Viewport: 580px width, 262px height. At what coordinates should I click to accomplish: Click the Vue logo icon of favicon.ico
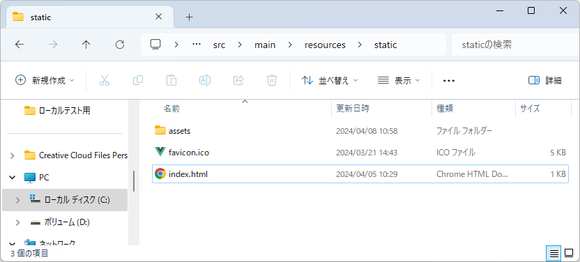pos(160,152)
